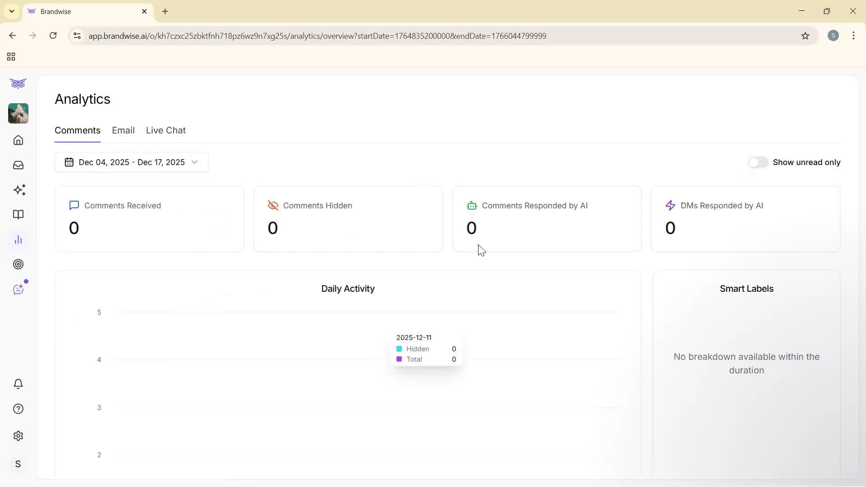Viewport: 866px width, 487px height.
Task: Open notifications via the bell icon
Action: tap(18, 384)
